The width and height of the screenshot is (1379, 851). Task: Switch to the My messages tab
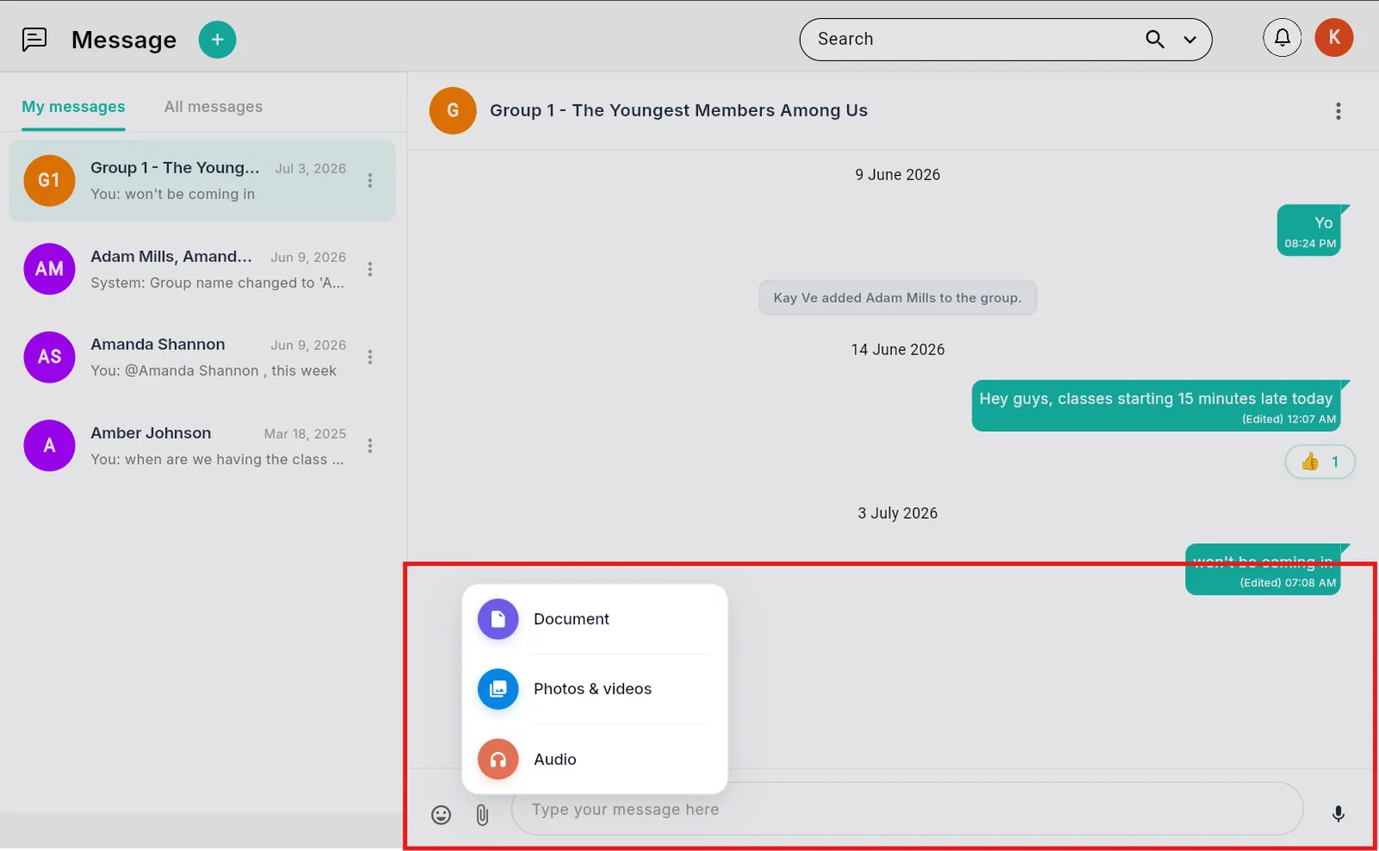(x=73, y=107)
